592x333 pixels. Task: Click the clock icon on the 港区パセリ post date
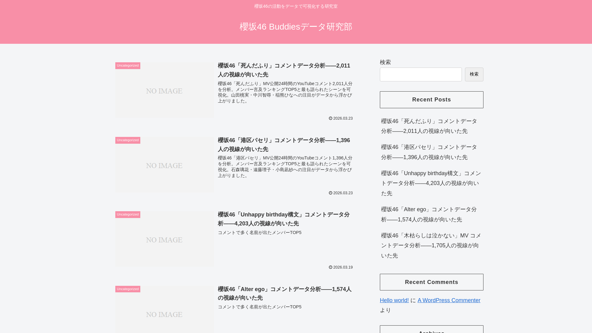click(x=331, y=193)
